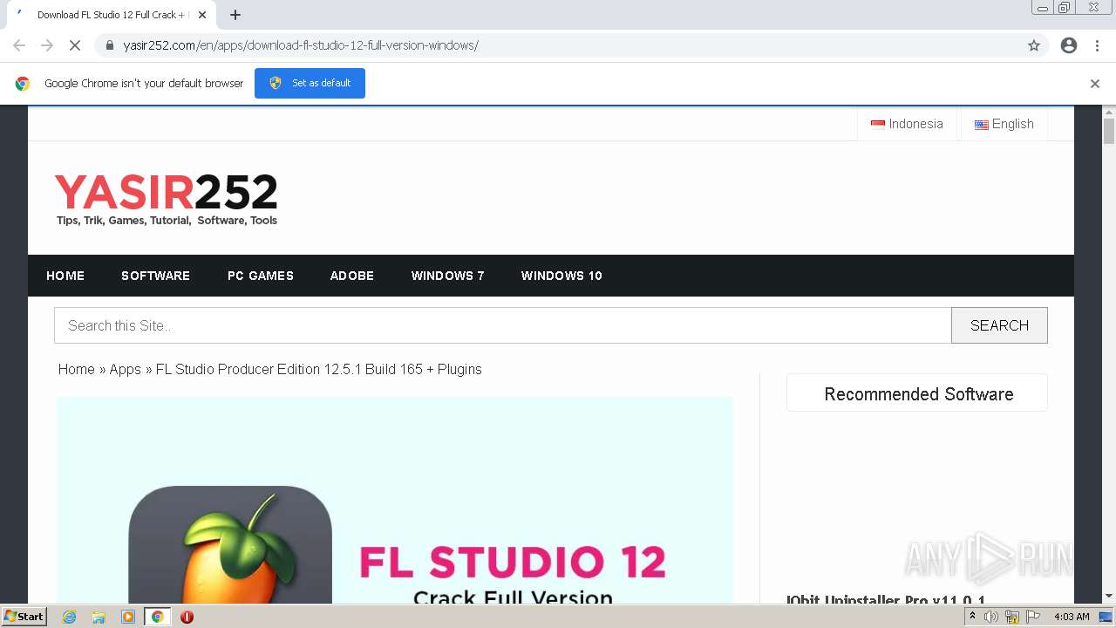The height and width of the screenshot is (628, 1116).
Task: Click scrollbar down arrow
Action: pyautogui.click(x=1109, y=597)
